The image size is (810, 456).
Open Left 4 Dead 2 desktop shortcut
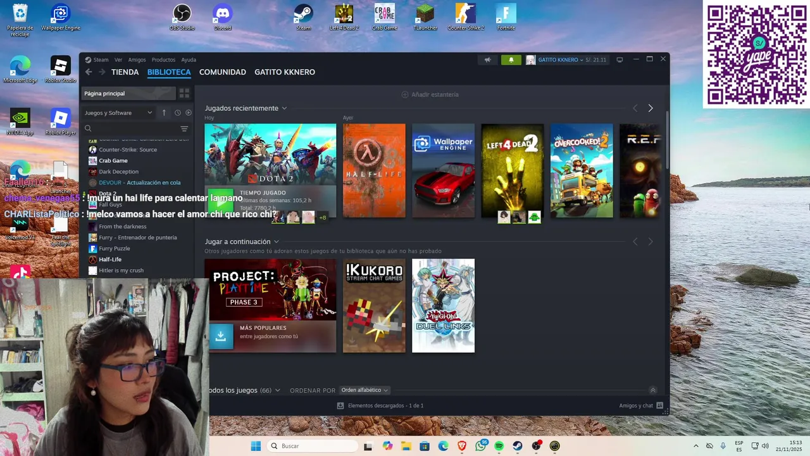coord(344,17)
